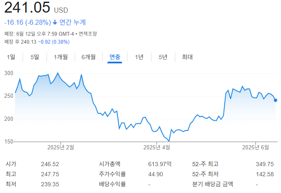This screenshot has width=281, height=193.
Task: Click the 200 y-axis label
Action: [x=9, y=119]
